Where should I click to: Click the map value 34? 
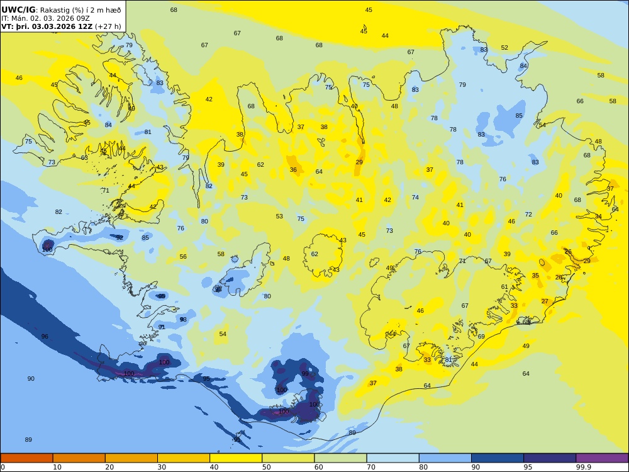(598, 216)
